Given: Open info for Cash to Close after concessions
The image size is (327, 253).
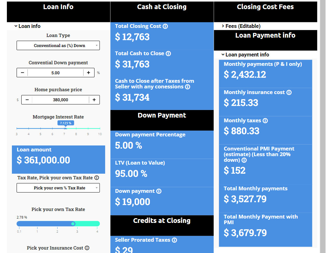Looking at the screenshot, I should (x=187, y=87).
